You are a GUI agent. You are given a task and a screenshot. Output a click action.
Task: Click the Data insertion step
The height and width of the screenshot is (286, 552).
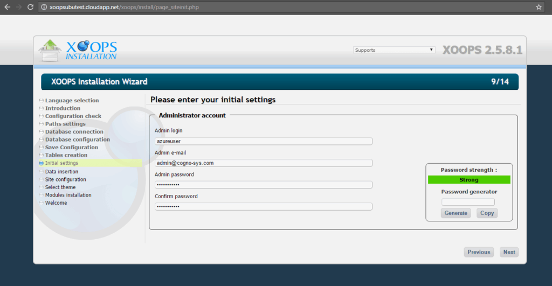point(61,171)
